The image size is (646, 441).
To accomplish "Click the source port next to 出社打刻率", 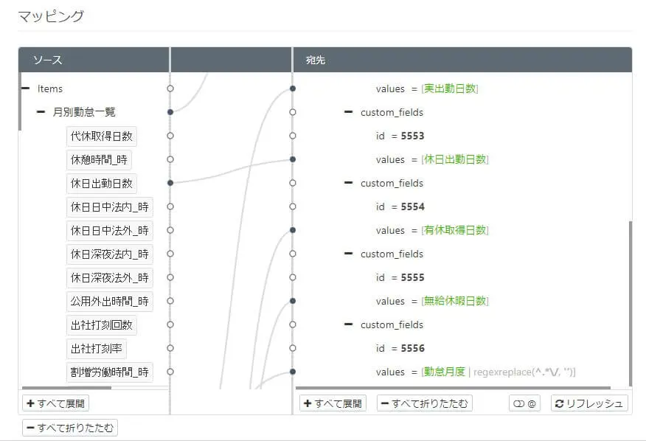I will (x=170, y=348).
